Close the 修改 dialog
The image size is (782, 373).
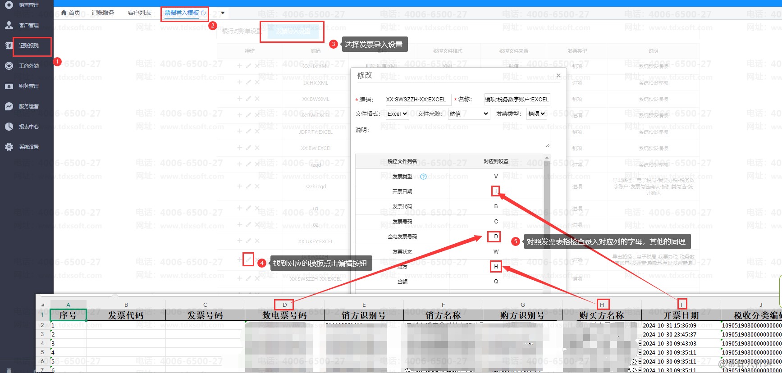(x=558, y=76)
